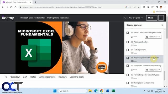Open lecture 27 Text alignment
The width and height of the screenshot is (168, 94).
pyautogui.click(x=144, y=51)
